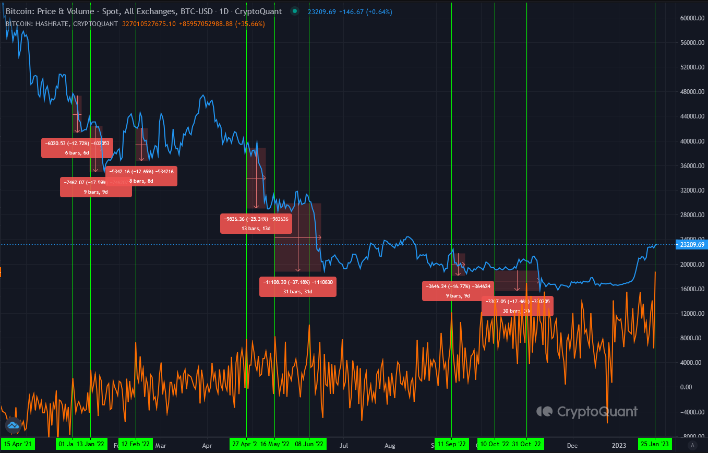Select the 16 May '22 green date marker
Viewport: 708px width, 453px height.
(x=274, y=444)
